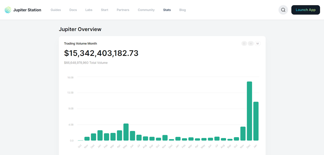Image resolution: width=324 pixels, height=155 pixels.
Task: Click the last January bar in chart
Action: tap(256, 121)
